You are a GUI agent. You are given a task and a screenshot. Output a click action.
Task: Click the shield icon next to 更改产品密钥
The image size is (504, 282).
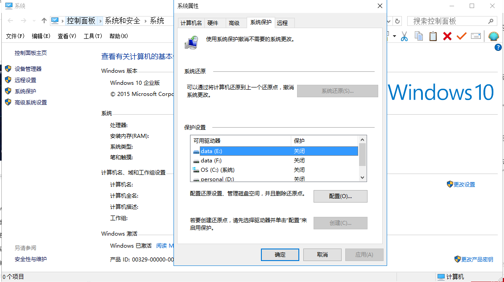[458, 259]
